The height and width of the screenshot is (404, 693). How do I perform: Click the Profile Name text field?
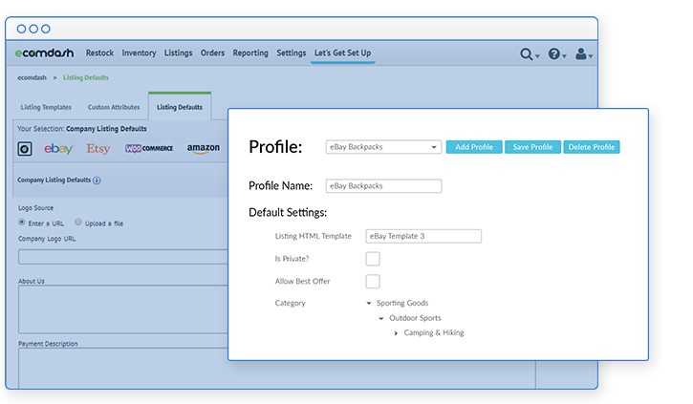click(x=383, y=186)
